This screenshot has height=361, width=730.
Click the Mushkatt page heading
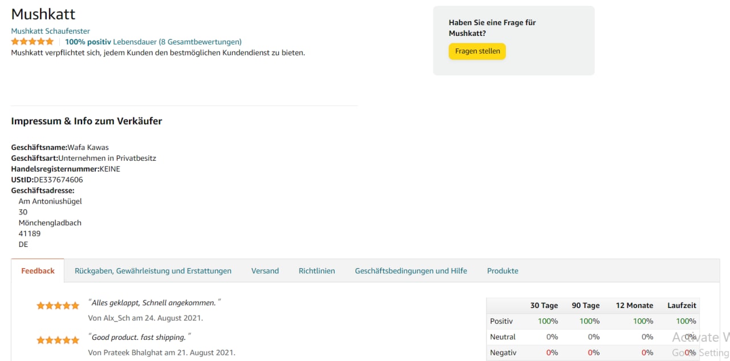pos(43,14)
